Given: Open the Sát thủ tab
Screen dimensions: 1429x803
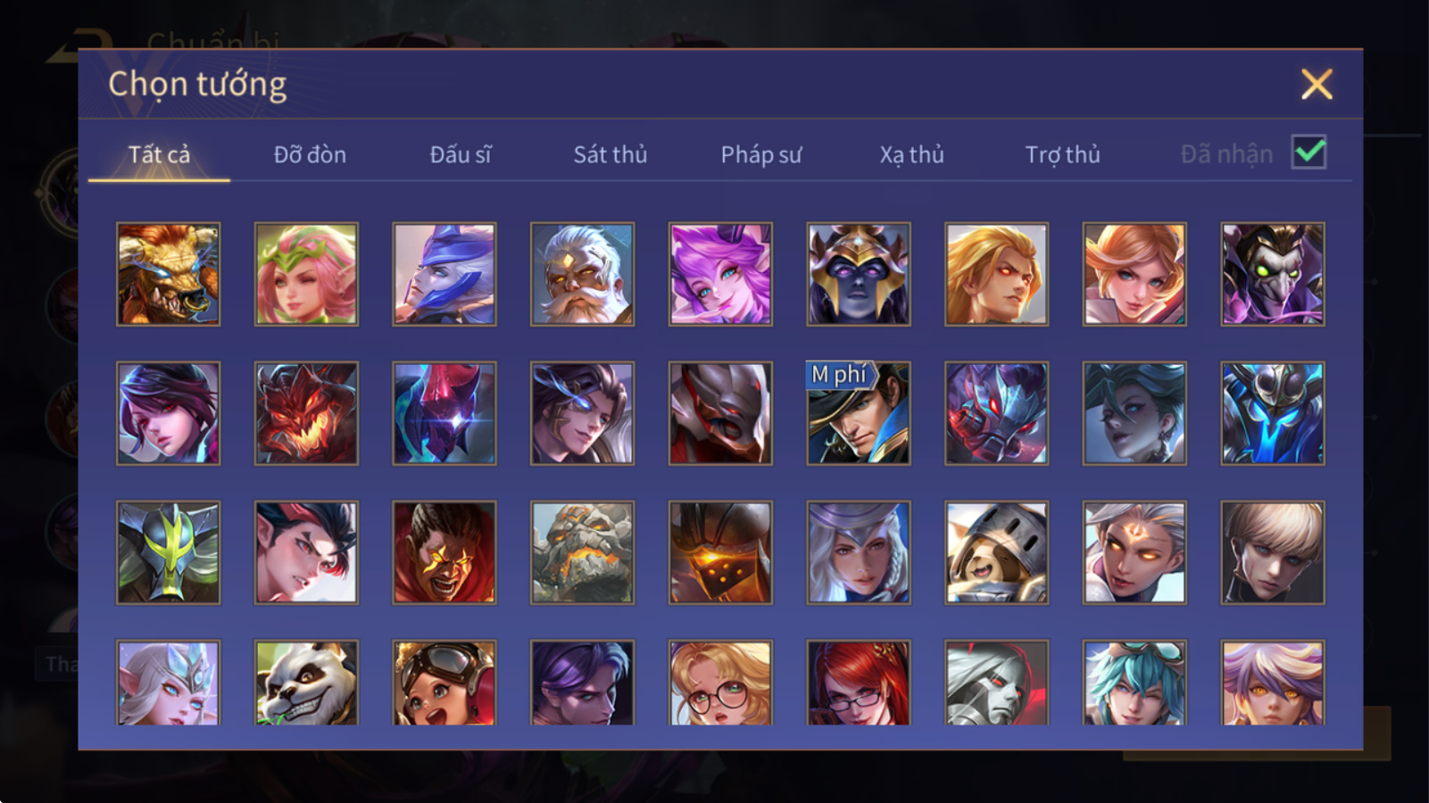Looking at the screenshot, I should 610,154.
